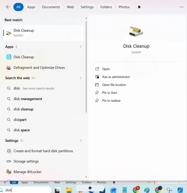Open Chrome with the dark profile badge
Screen dimensions: 187x193
tap(158, 190)
